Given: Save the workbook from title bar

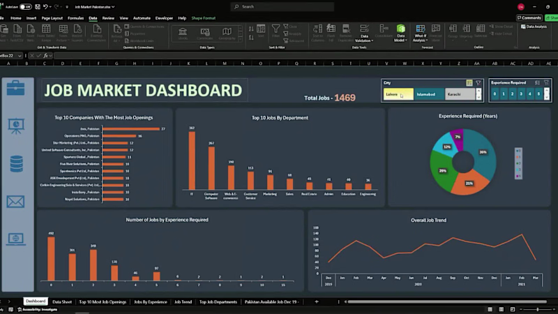Looking at the screenshot, I should 38,7.
